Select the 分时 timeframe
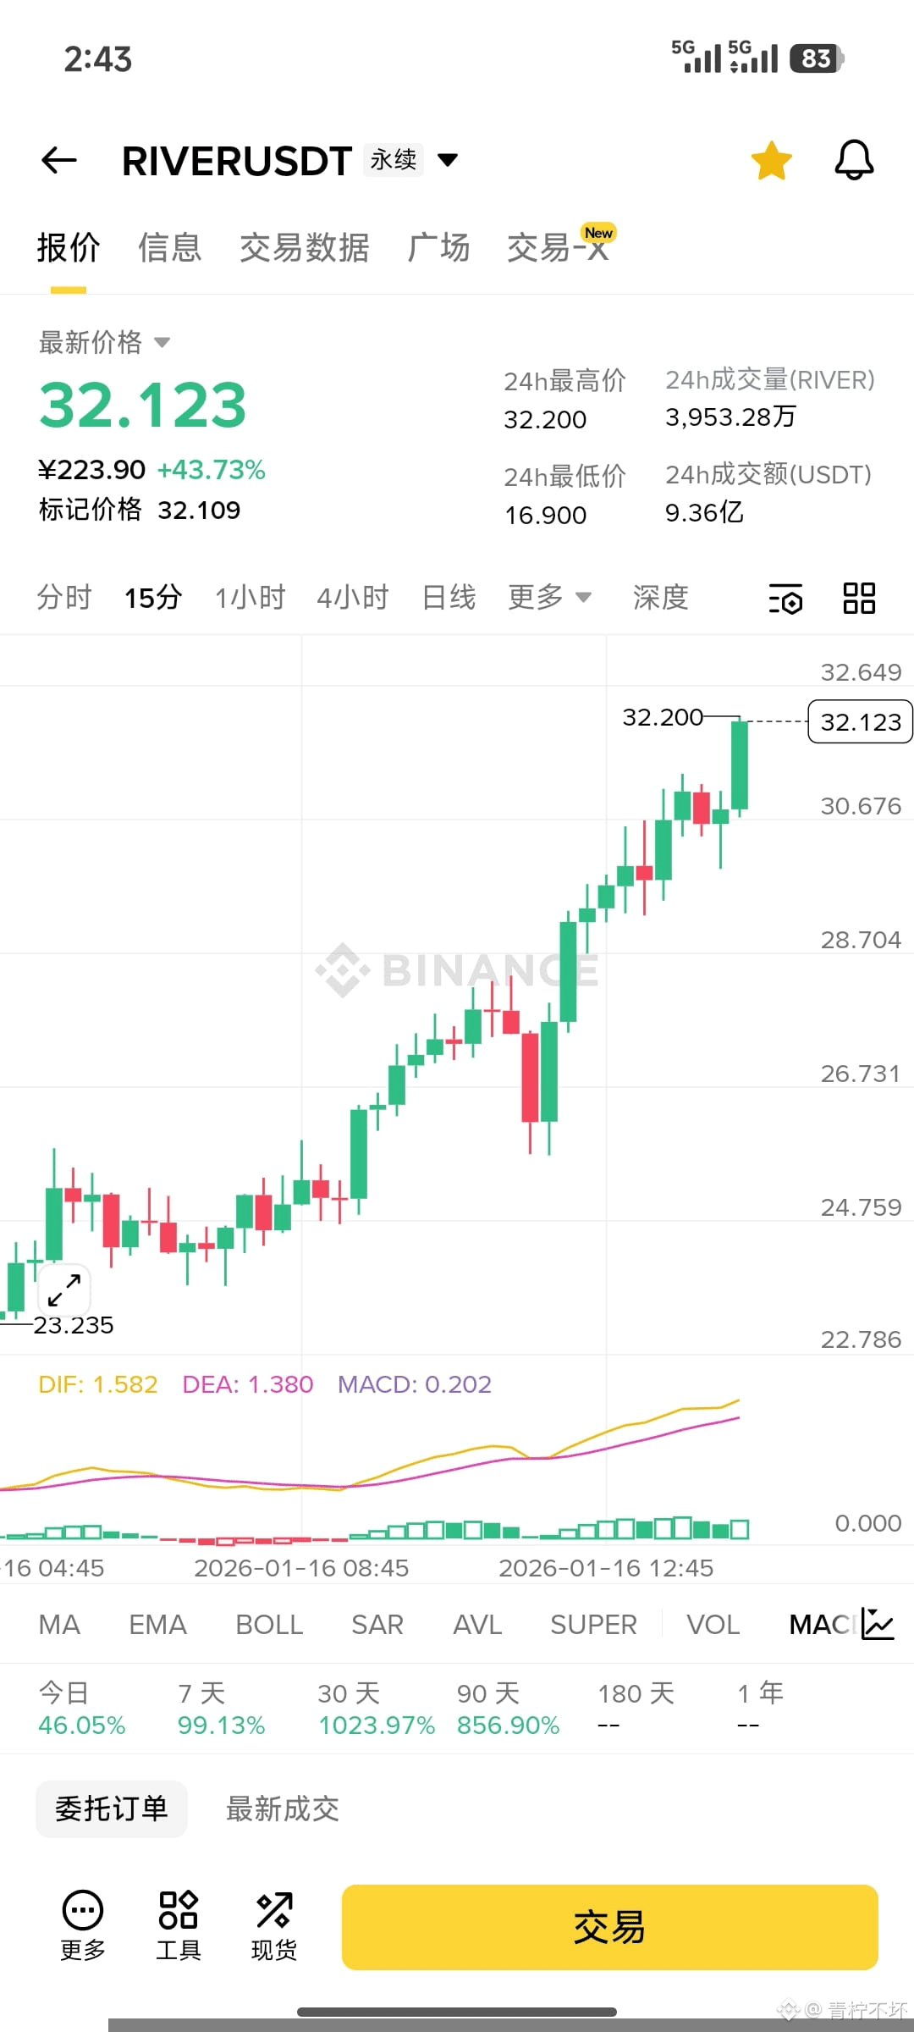This screenshot has width=914, height=2032. tap(64, 598)
